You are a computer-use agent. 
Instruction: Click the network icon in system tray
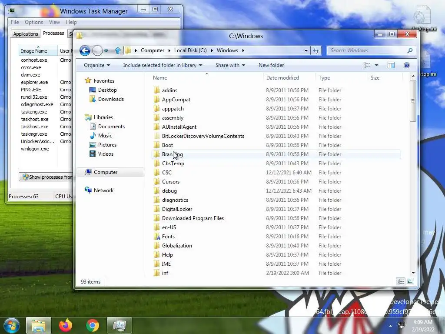click(x=401, y=325)
